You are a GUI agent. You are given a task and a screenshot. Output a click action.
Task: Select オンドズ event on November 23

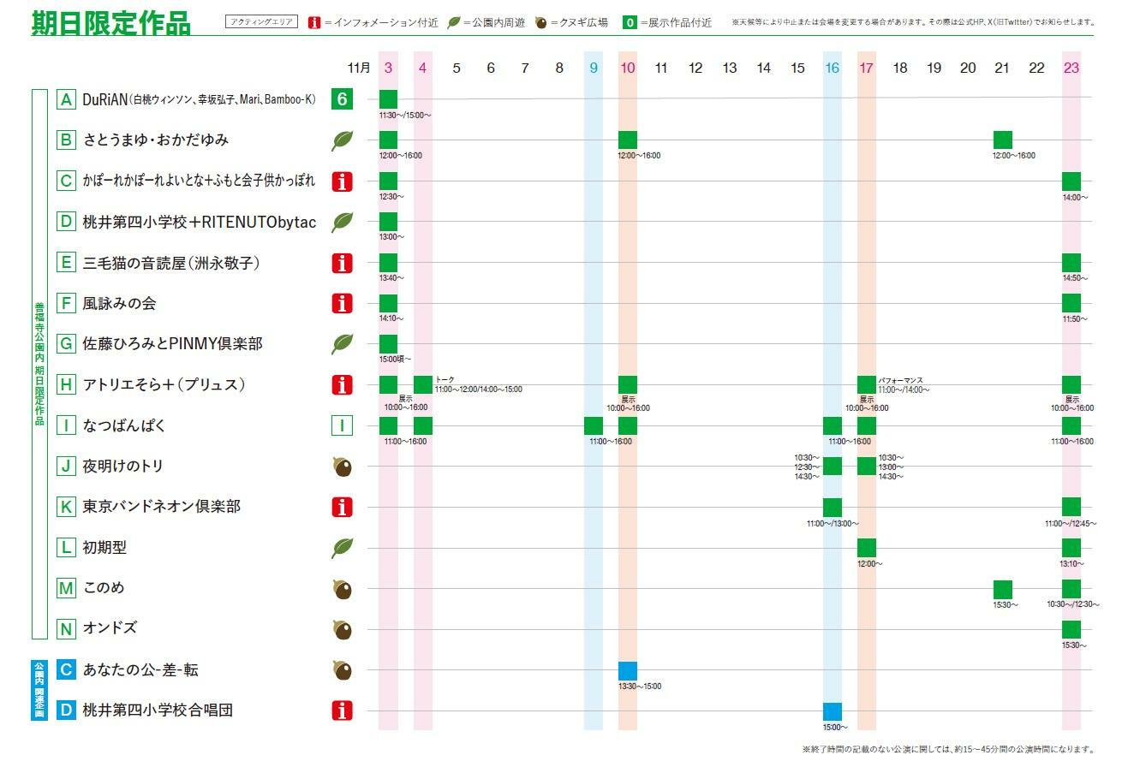1071,629
